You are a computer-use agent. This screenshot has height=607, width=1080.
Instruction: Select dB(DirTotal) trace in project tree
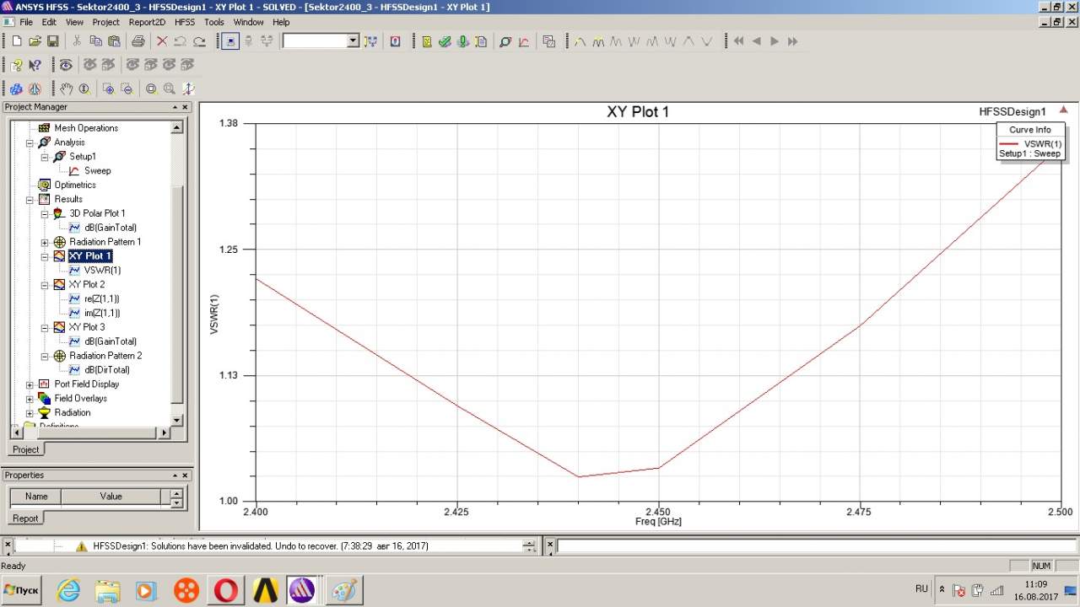pos(106,370)
